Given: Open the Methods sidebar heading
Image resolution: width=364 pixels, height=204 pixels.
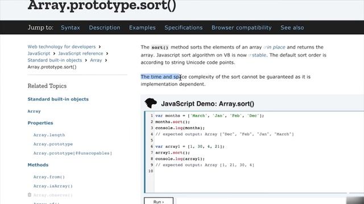Looking at the screenshot, I should tap(38, 165).
